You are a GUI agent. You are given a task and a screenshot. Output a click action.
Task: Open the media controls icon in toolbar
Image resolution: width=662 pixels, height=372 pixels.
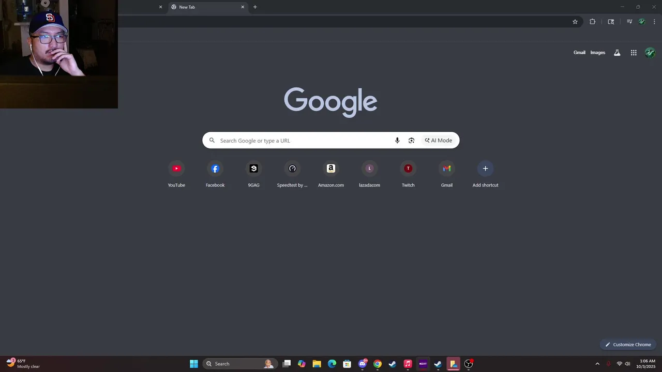coord(629,22)
